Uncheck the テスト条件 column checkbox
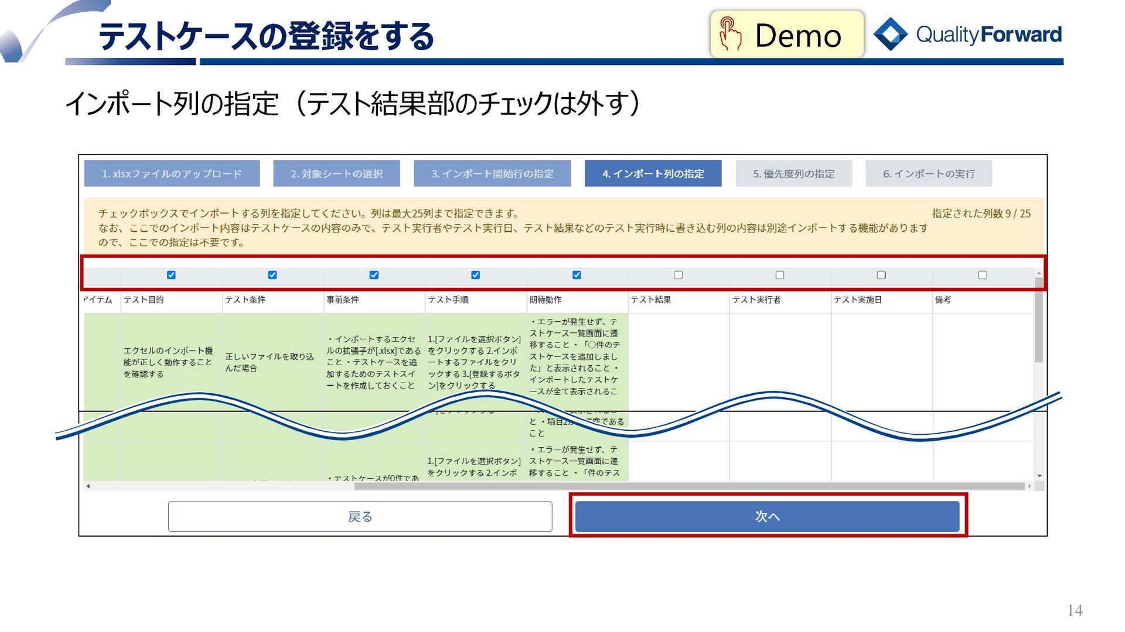 tap(272, 275)
